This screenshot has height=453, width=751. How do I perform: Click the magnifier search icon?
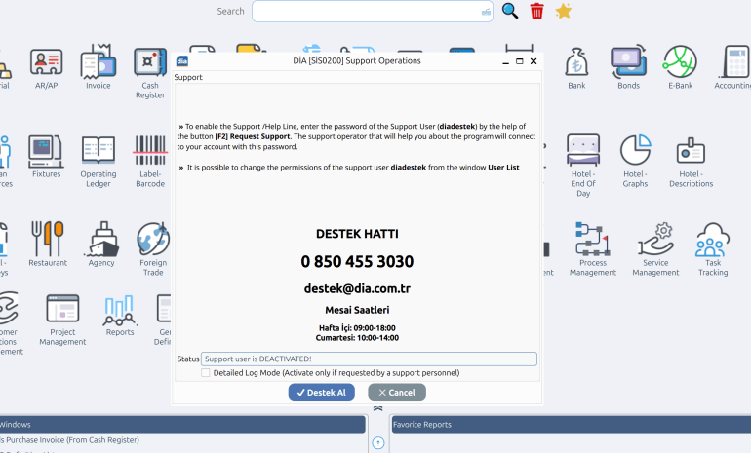click(x=509, y=11)
